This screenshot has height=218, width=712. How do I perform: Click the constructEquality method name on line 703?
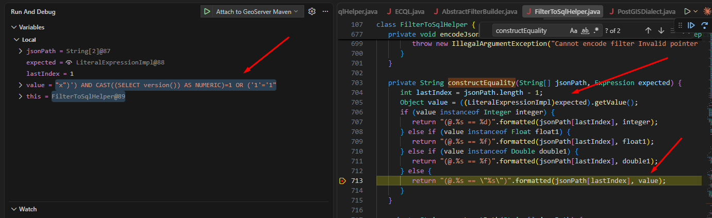pos(482,82)
